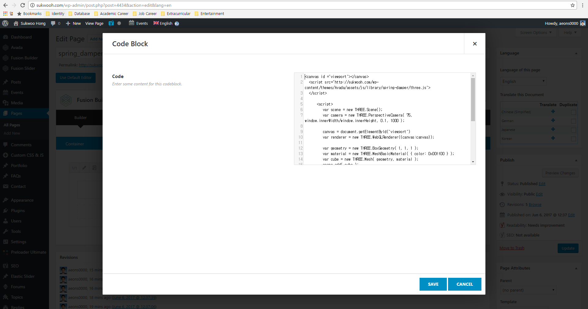The image size is (588, 309).
Task: Tick Duplicate checkbox for Japanese
Action: (574, 130)
